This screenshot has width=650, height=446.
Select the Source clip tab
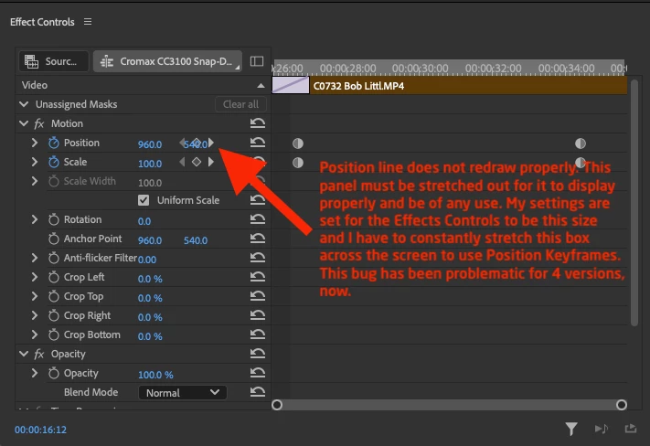point(53,61)
